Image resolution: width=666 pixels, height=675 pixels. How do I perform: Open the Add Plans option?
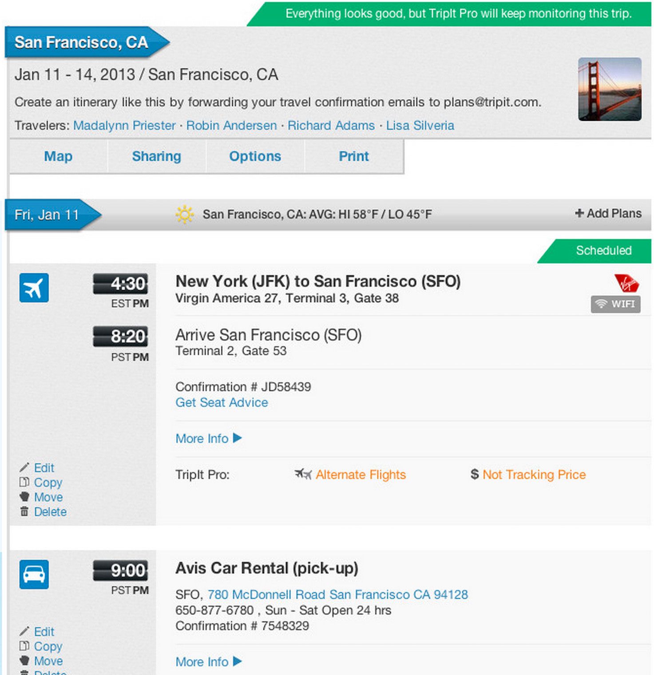point(608,214)
